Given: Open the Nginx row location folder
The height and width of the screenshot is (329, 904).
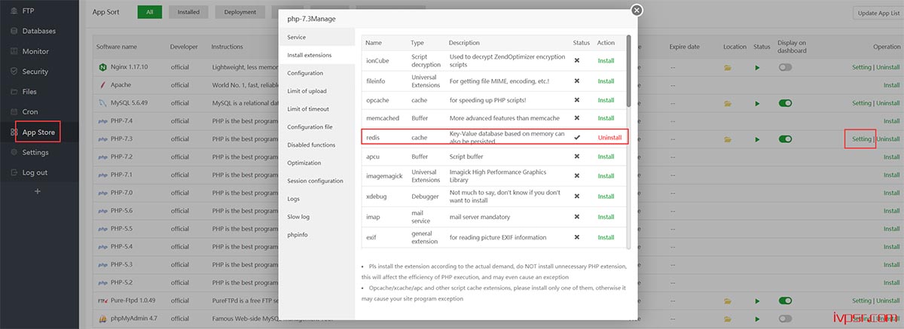Looking at the screenshot, I should [x=728, y=67].
